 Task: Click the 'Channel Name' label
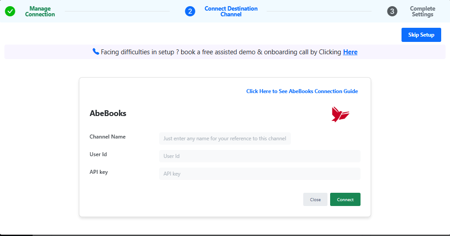tap(108, 137)
